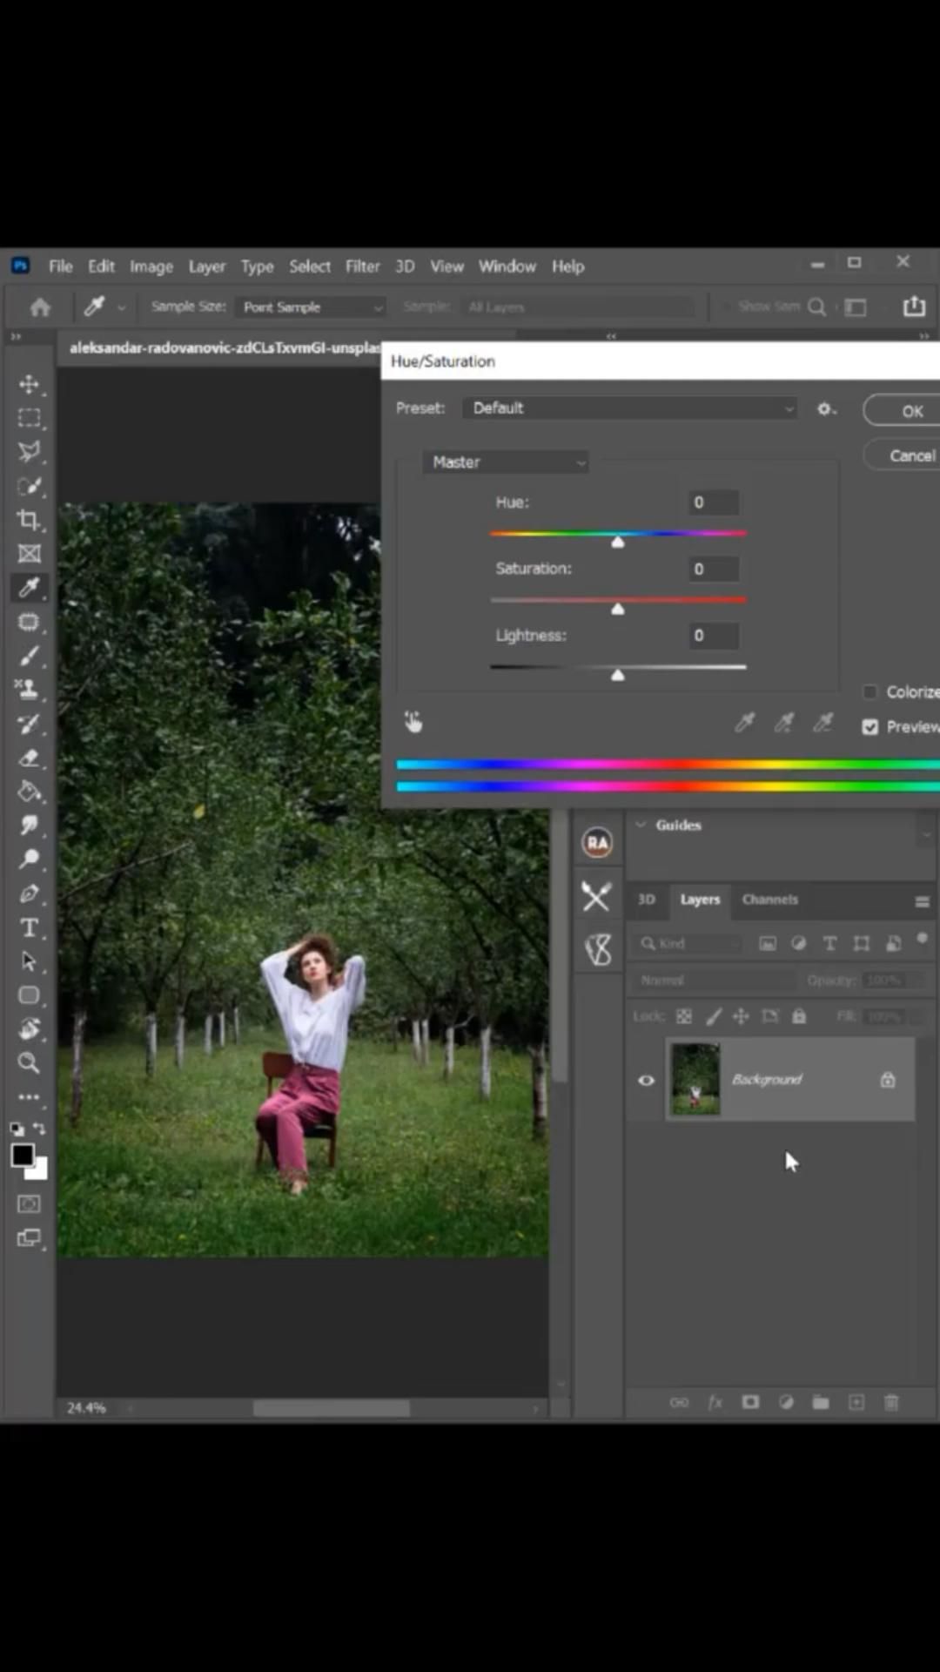Screen dimensions: 940x1672
Task: Click the Subtract from Sample eyedropper
Action: click(822, 723)
